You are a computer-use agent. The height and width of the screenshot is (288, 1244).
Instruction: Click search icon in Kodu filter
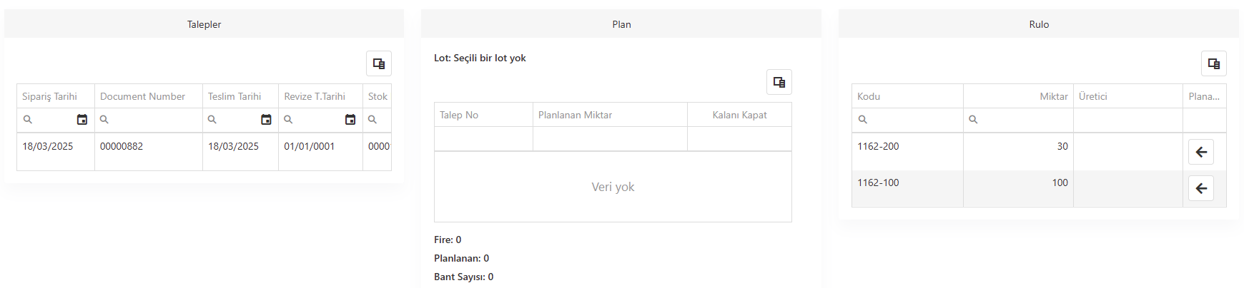tap(863, 120)
